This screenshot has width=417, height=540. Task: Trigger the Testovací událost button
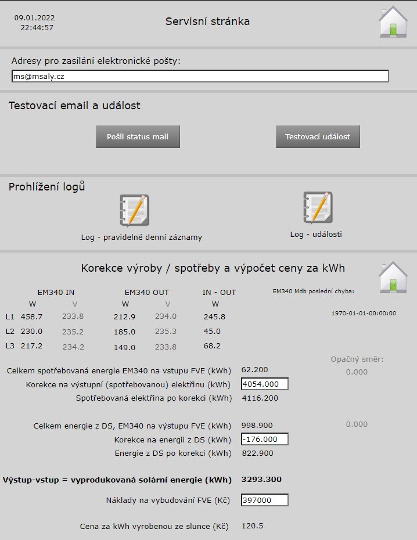point(318,136)
